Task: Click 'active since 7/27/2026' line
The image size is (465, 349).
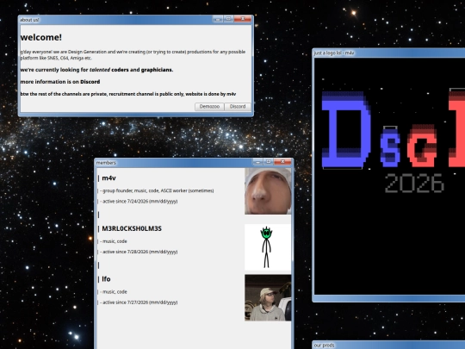Action: click(139, 302)
